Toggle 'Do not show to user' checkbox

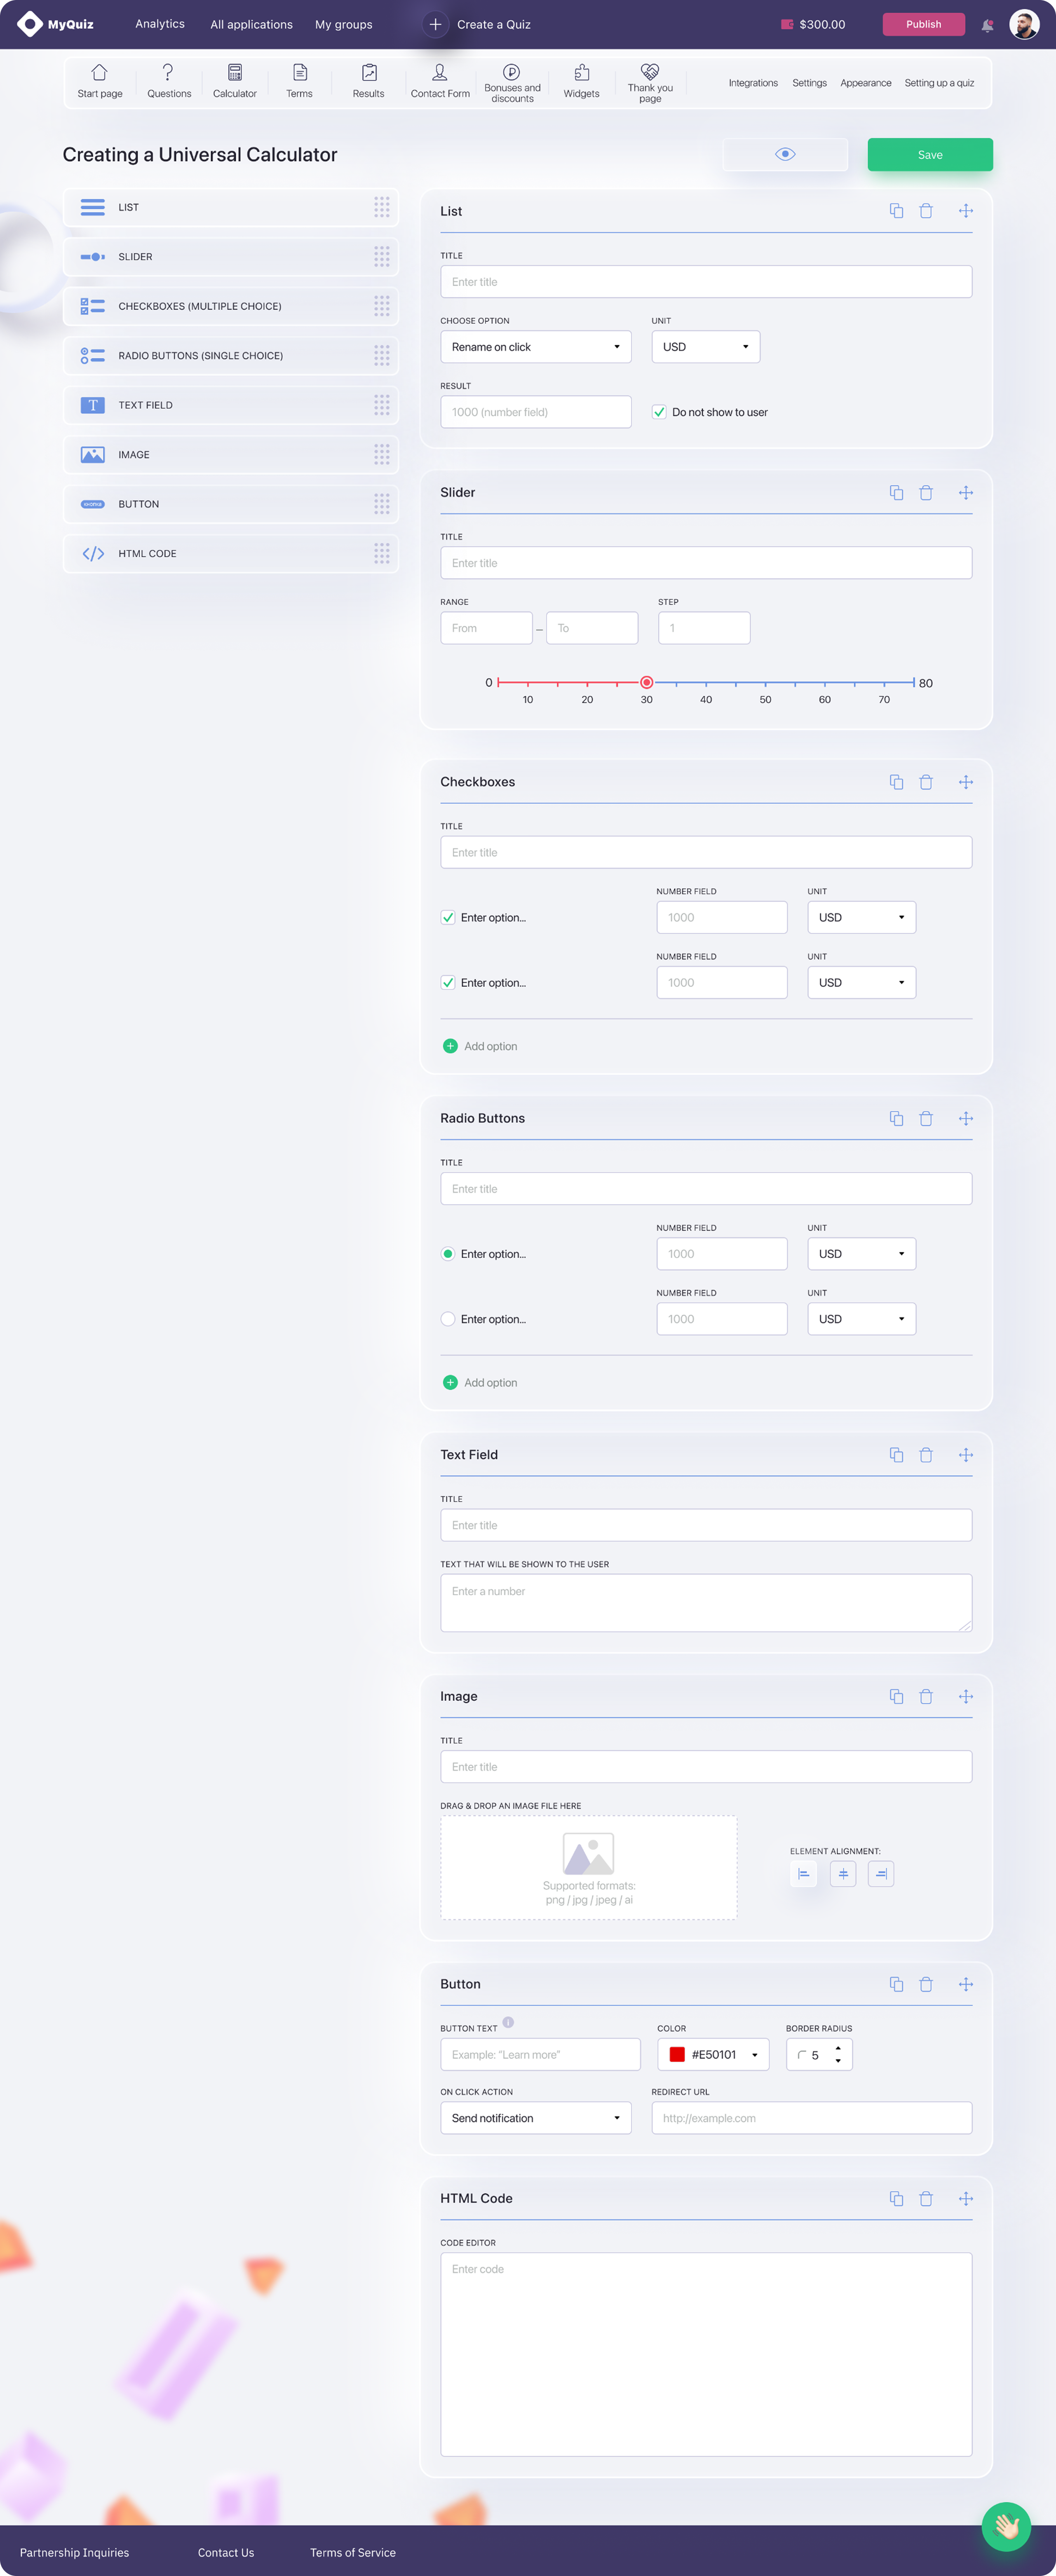coord(659,412)
